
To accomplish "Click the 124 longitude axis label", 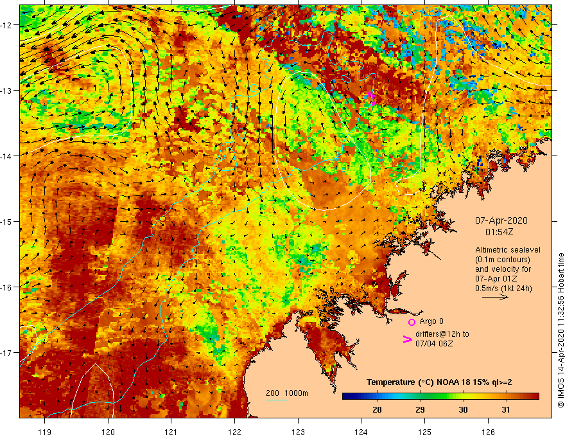I will click(361, 432).
